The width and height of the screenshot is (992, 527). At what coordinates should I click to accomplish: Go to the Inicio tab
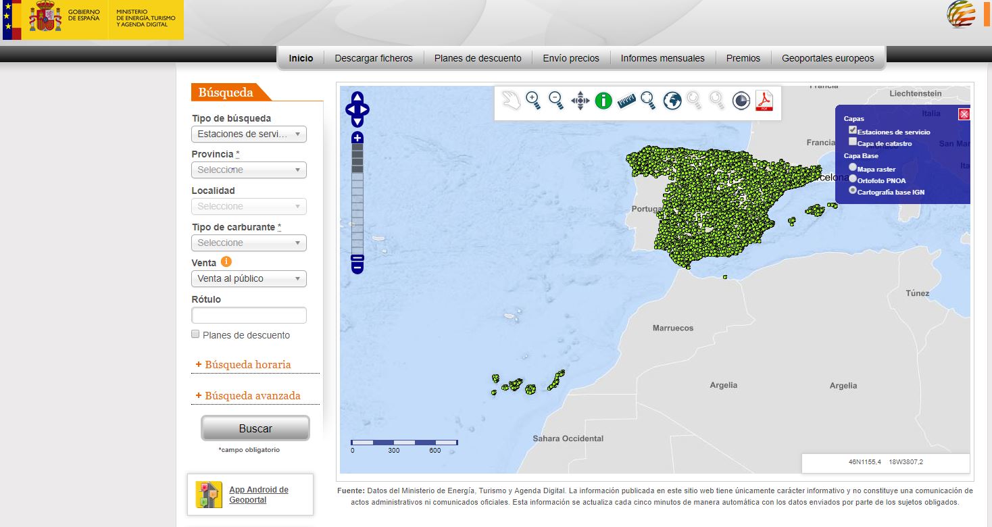(x=301, y=58)
